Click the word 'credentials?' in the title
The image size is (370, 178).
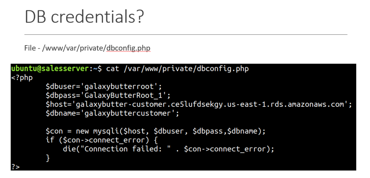point(97,17)
